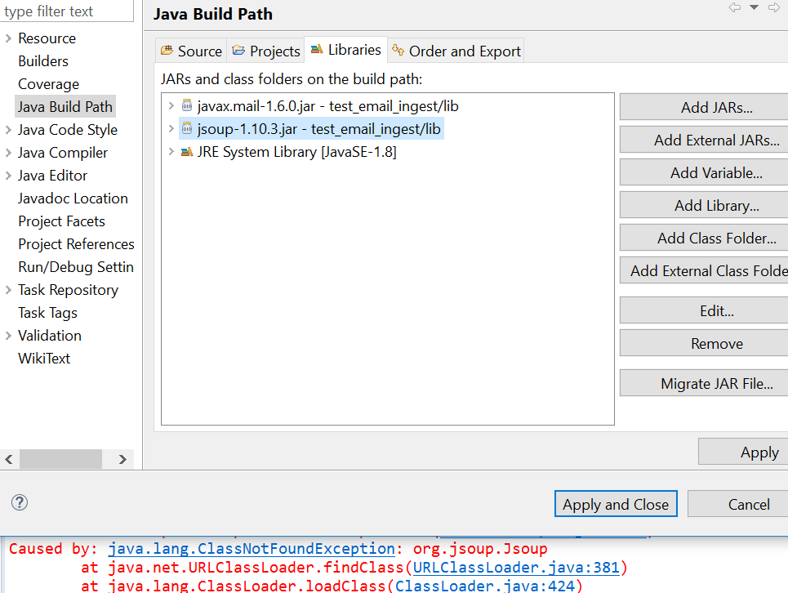Image resolution: width=788 pixels, height=593 pixels.
Task: Click the library icon beside JRE System Library
Action: click(189, 150)
